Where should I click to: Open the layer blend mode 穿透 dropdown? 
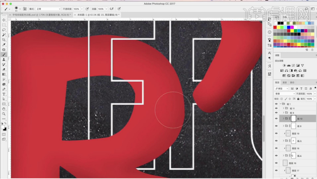[x=285, y=94]
